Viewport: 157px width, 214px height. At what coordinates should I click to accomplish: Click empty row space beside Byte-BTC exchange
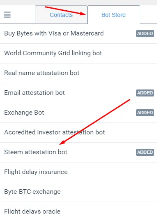[109, 192]
